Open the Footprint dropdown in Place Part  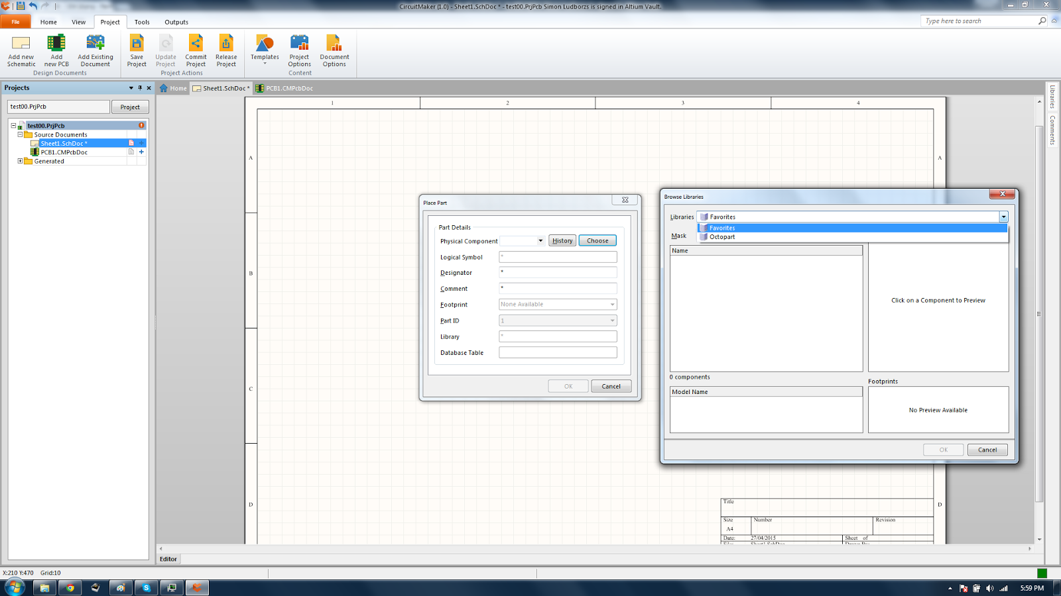[x=612, y=305]
